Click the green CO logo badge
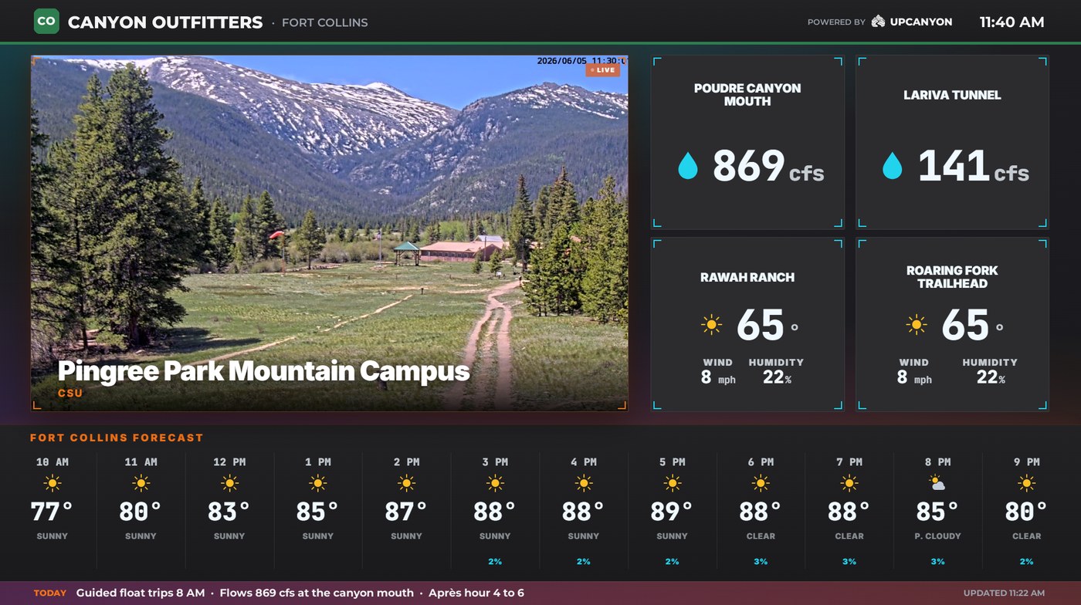Screen dimensions: 1081x605 (x=46, y=22)
